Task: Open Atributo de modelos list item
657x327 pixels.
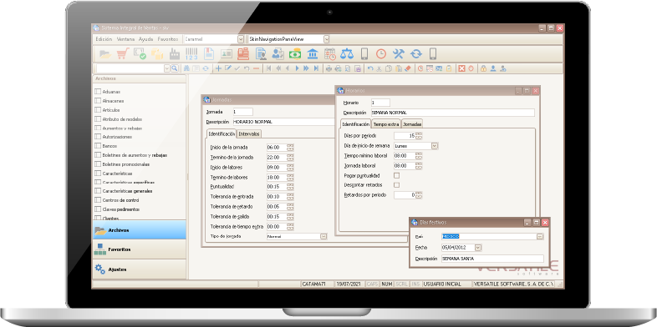Action: [122, 118]
